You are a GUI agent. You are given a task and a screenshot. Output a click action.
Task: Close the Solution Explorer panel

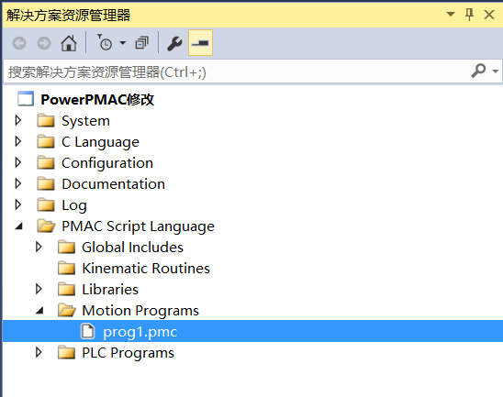[489, 15]
